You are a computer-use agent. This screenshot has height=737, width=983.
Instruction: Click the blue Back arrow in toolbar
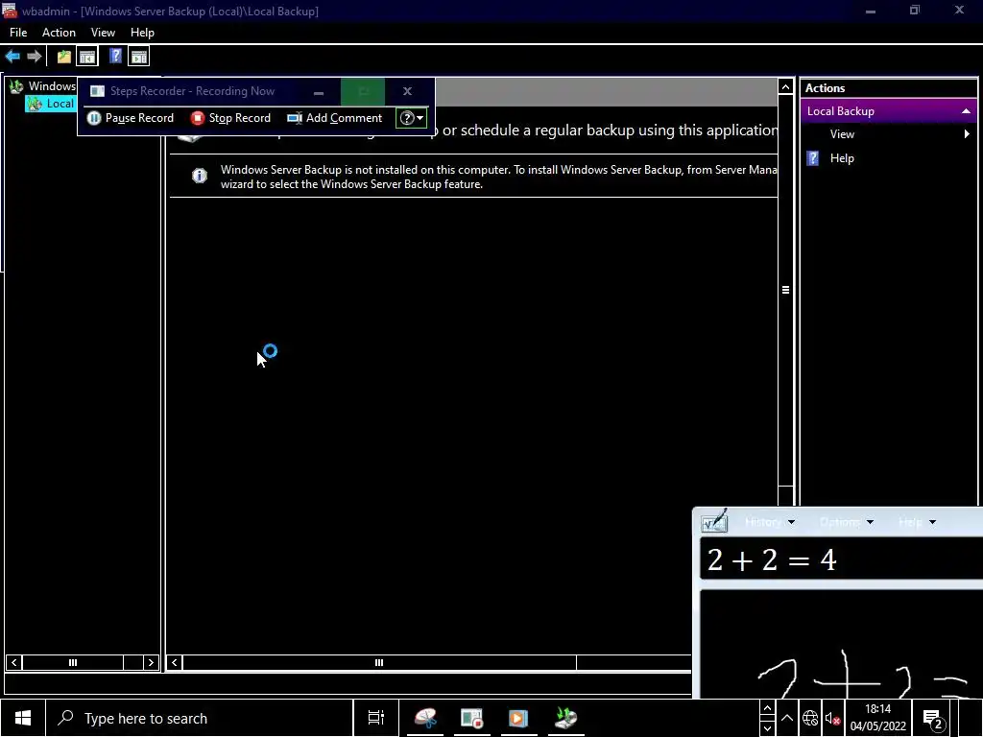click(x=12, y=57)
